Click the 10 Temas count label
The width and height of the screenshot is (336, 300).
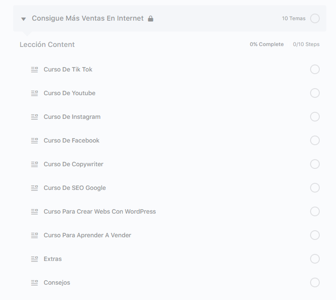click(x=293, y=18)
